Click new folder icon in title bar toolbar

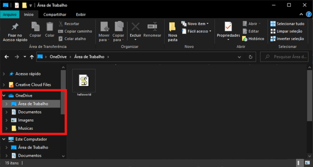click(x=24, y=5)
